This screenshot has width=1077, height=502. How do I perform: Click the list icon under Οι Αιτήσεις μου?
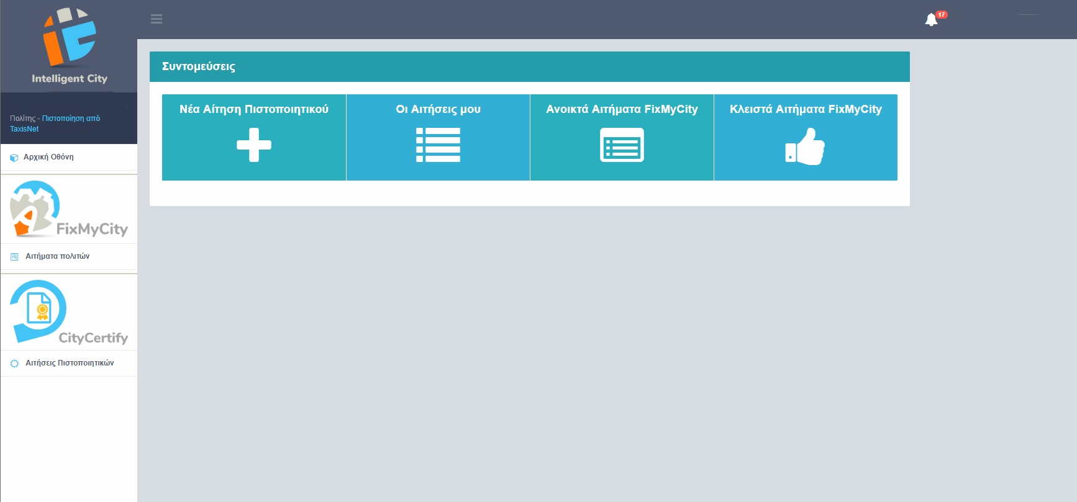point(438,145)
